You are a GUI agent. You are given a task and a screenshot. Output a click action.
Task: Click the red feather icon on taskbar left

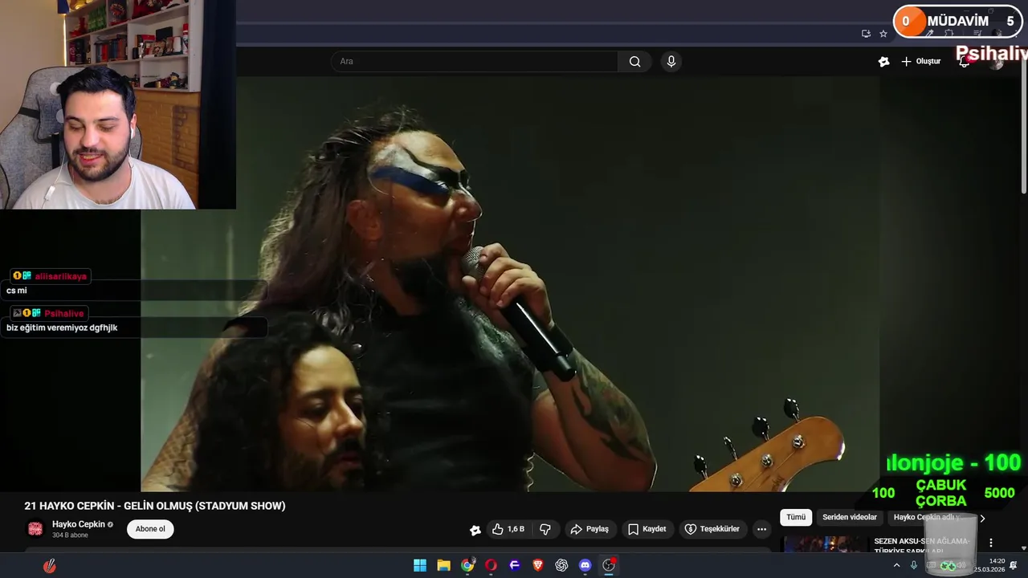50,566
